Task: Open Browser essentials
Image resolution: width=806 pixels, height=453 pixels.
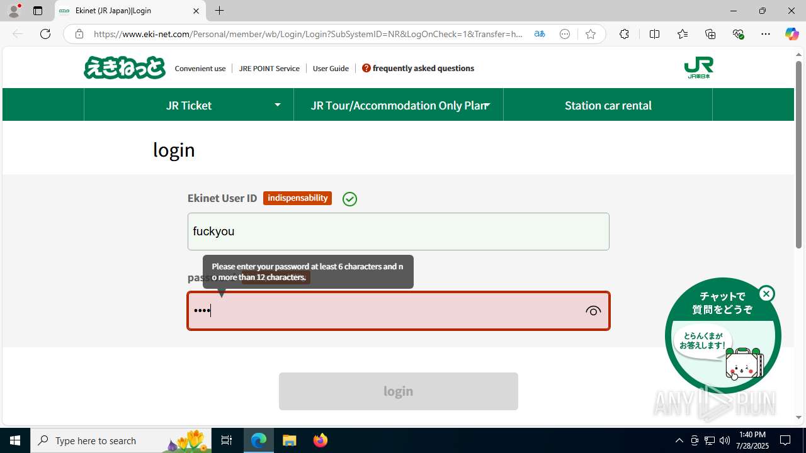Action: (x=738, y=34)
